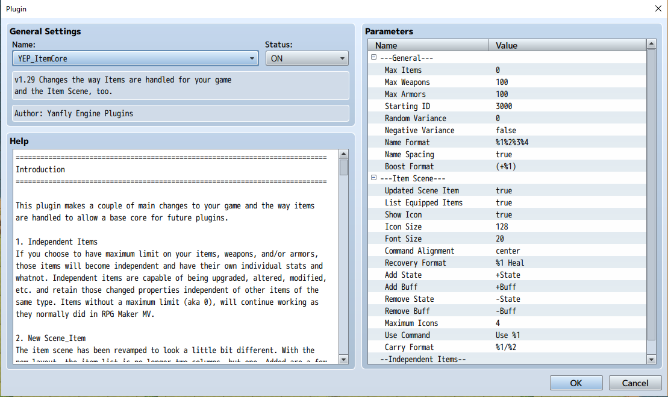Viewport: 668px width, 397px height.
Task: Collapse the ---General--- parameter group
Action: [373, 57]
